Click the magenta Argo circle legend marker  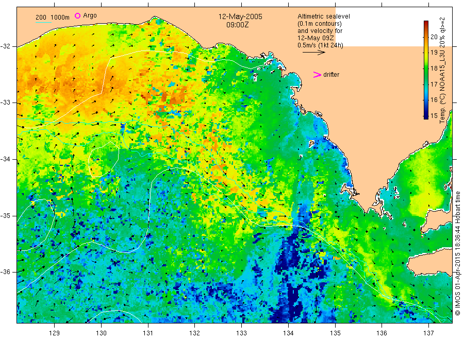[x=77, y=15]
